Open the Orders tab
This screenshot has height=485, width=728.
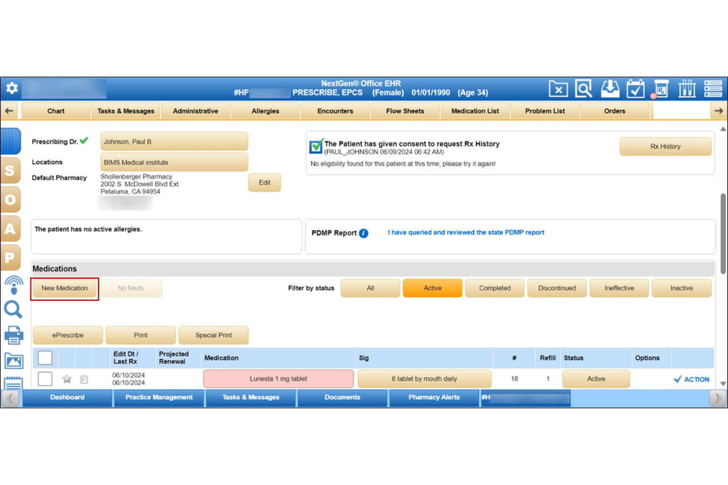[x=615, y=111]
